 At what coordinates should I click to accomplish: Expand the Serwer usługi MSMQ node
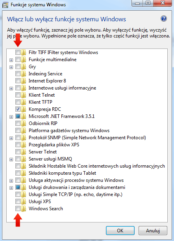click(x=11, y=159)
